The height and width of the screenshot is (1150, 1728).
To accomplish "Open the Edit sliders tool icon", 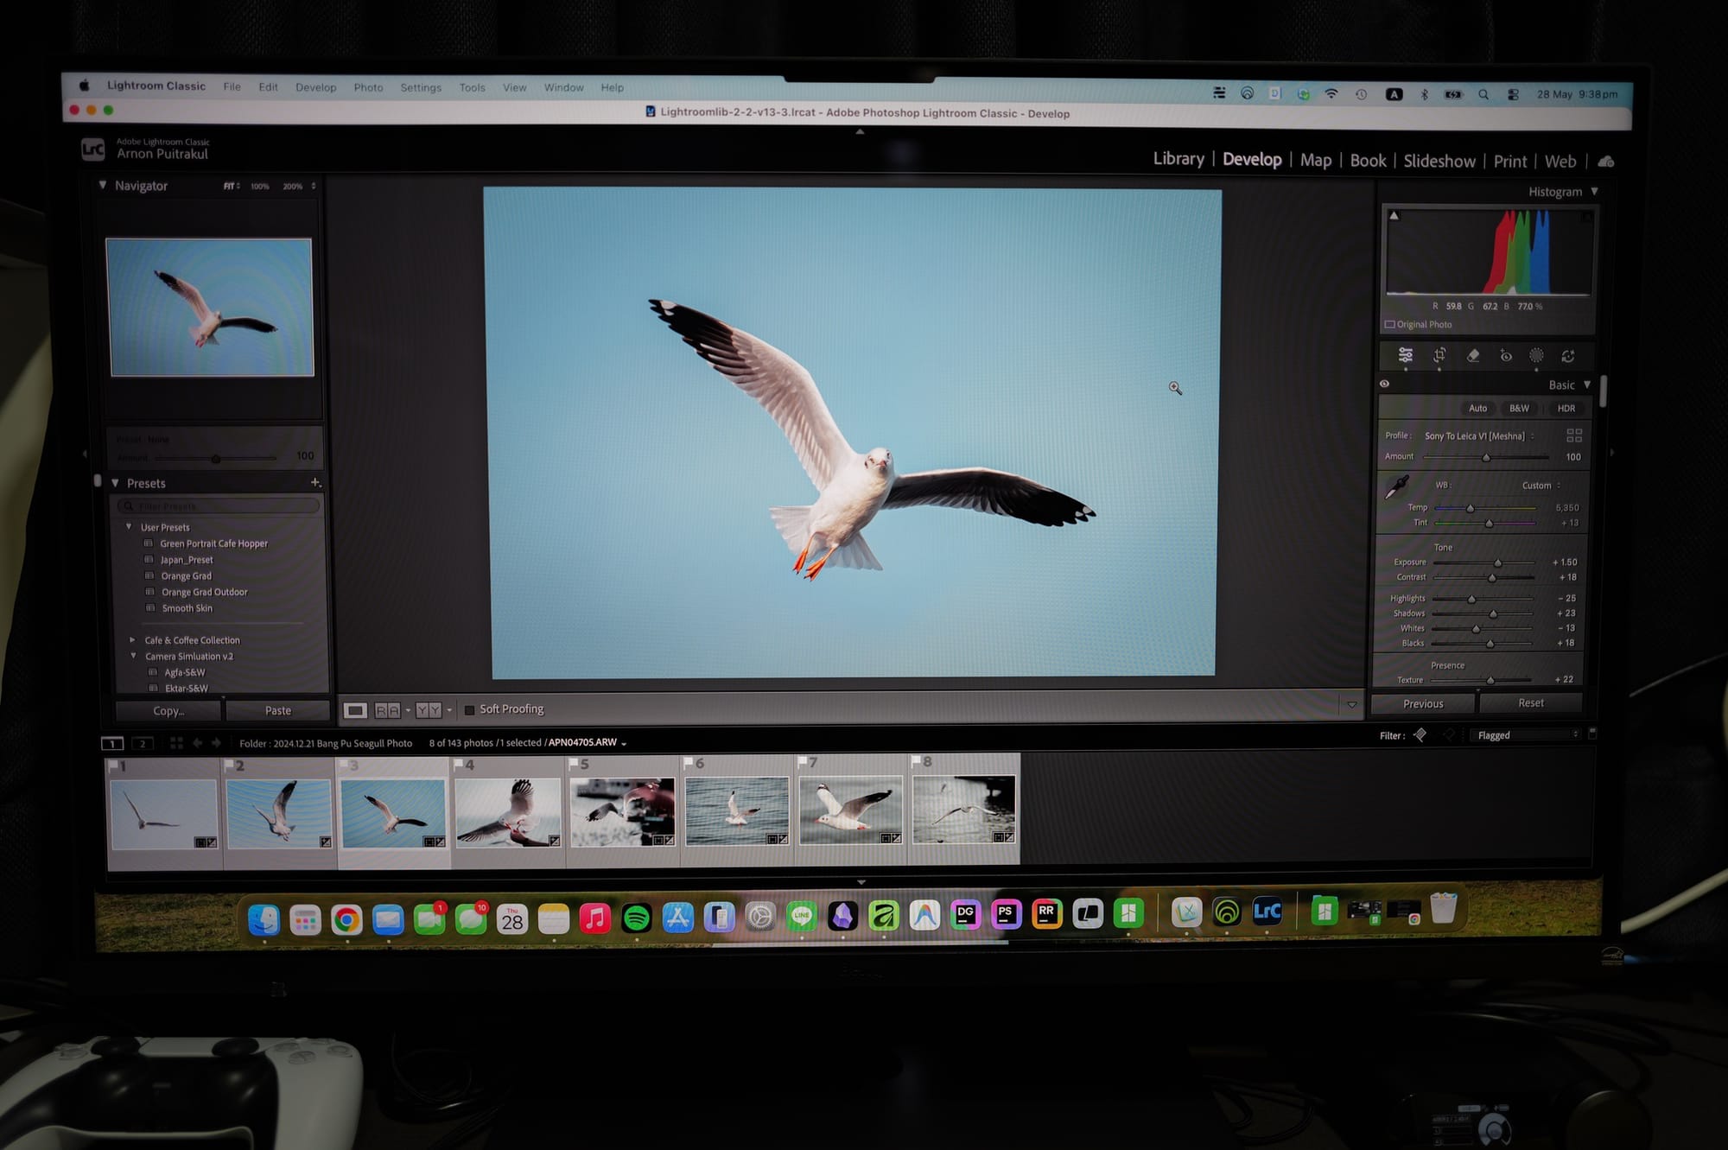I will [x=1406, y=355].
